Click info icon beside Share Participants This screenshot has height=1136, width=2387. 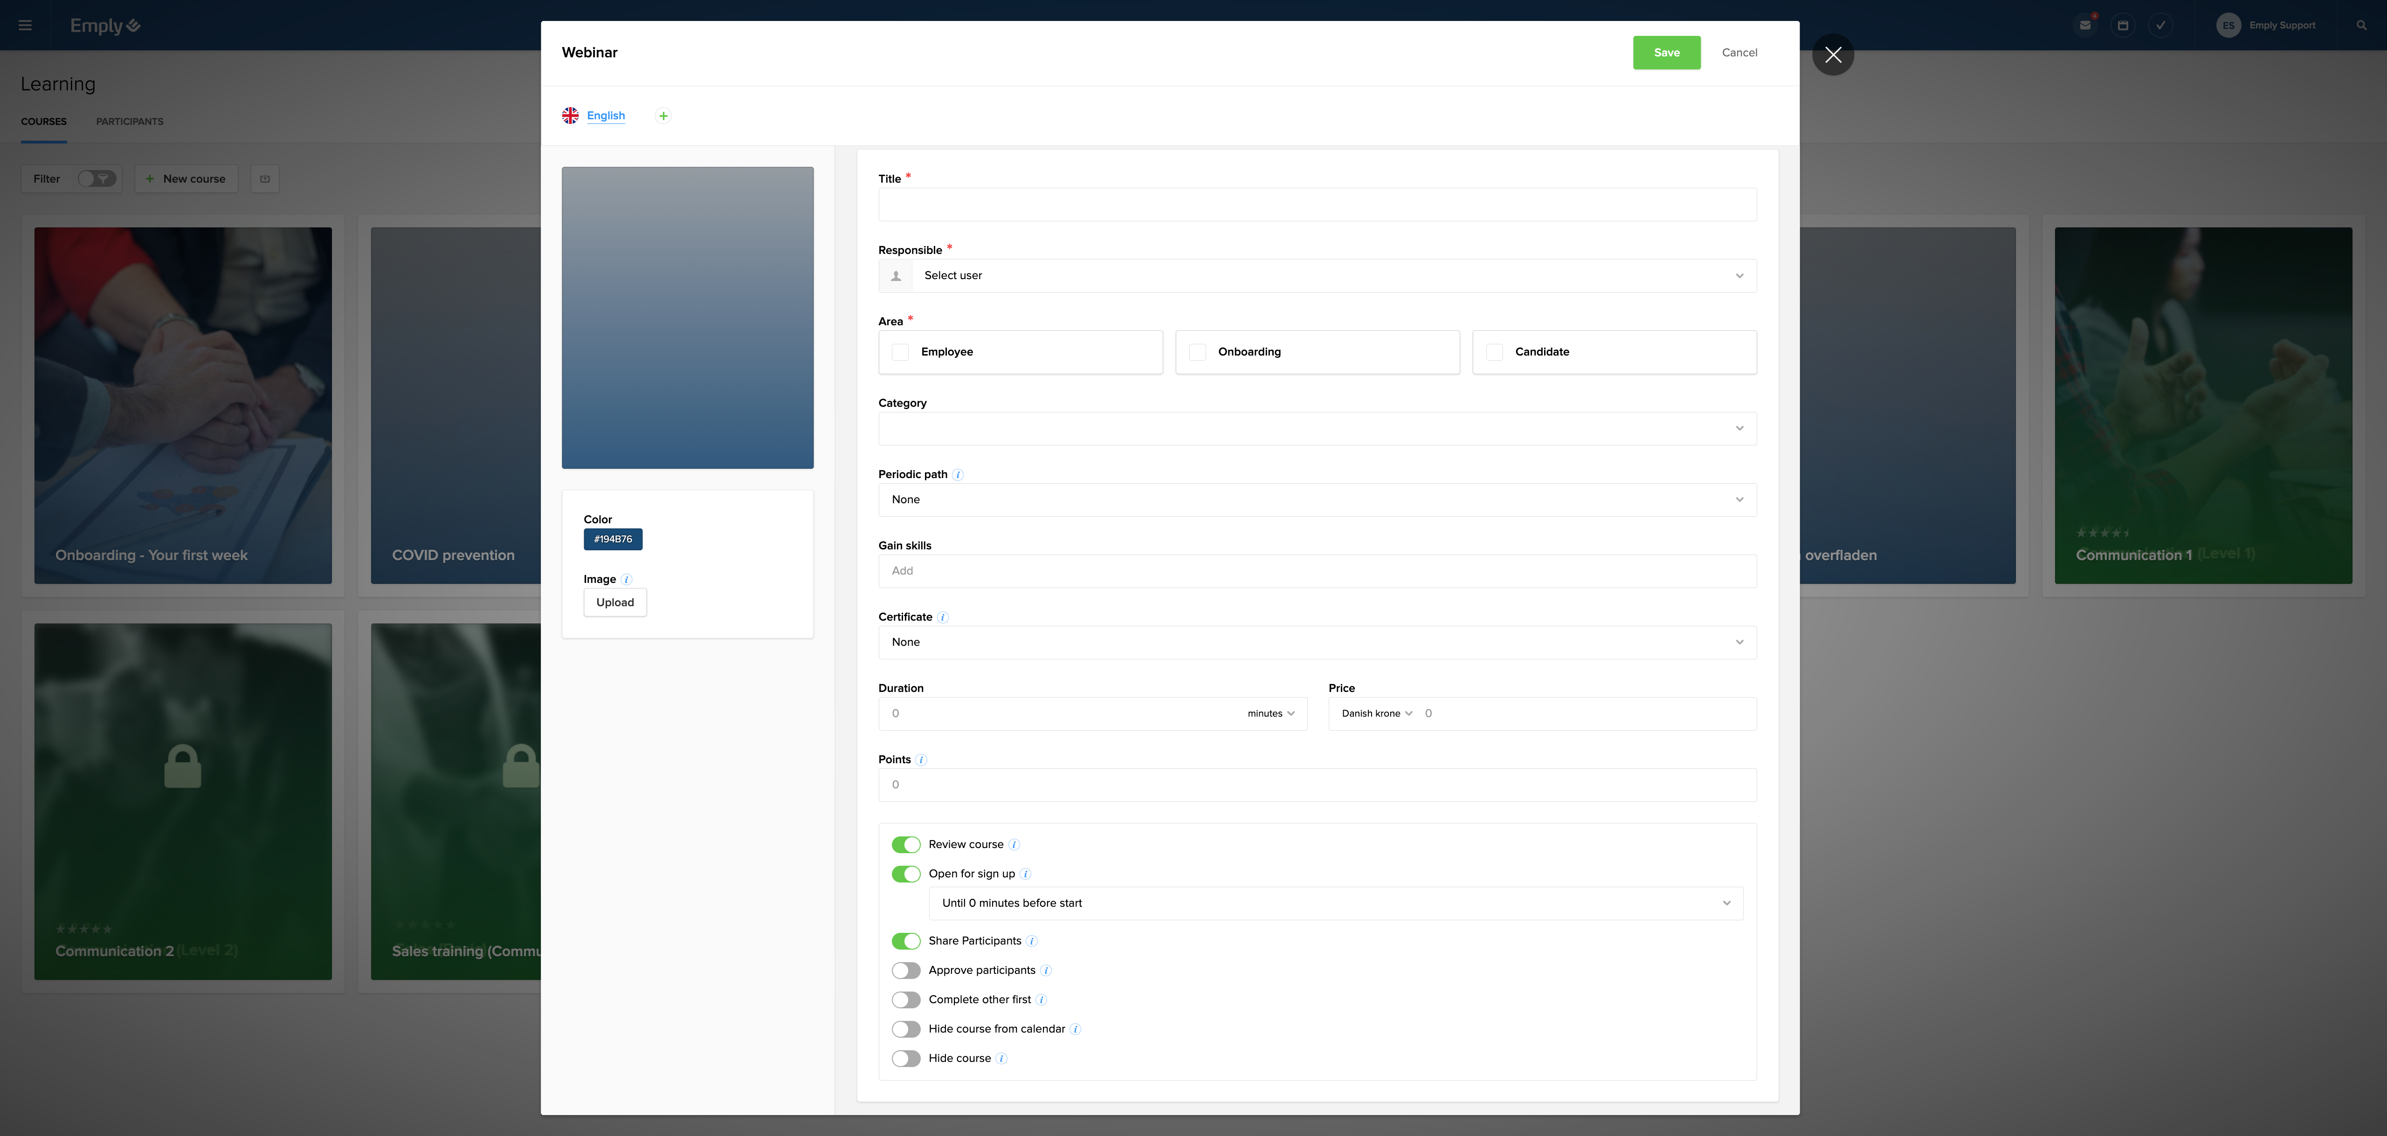(x=1031, y=941)
